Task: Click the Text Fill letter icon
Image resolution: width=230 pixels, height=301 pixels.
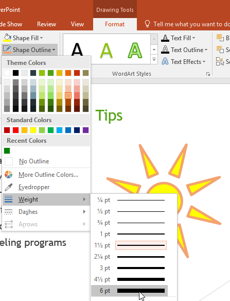Action: point(165,38)
